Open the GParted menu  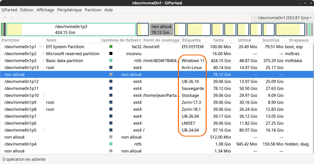tap(9, 10)
